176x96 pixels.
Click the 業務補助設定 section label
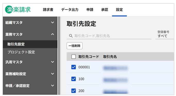click(16, 74)
